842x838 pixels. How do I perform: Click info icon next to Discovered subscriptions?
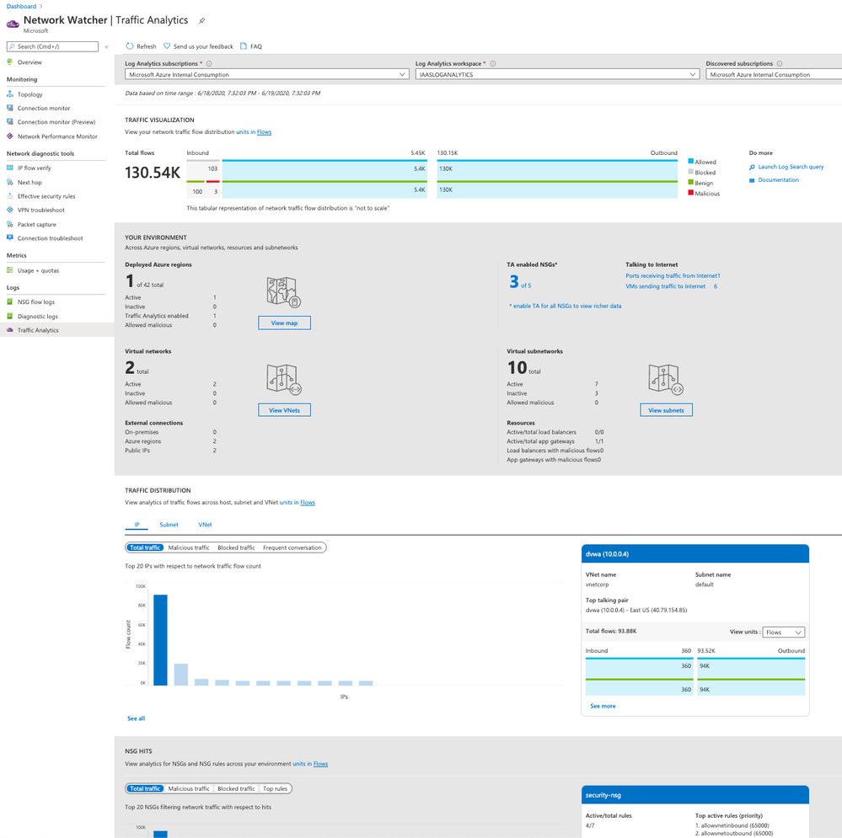click(779, 63)
